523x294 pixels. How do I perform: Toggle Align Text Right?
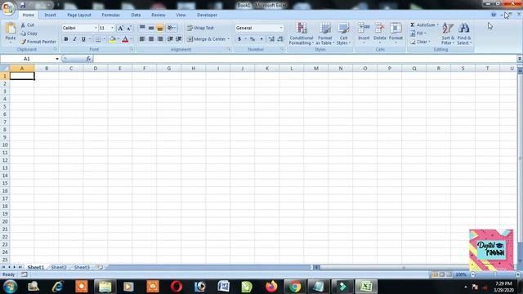tap(160, 39)
